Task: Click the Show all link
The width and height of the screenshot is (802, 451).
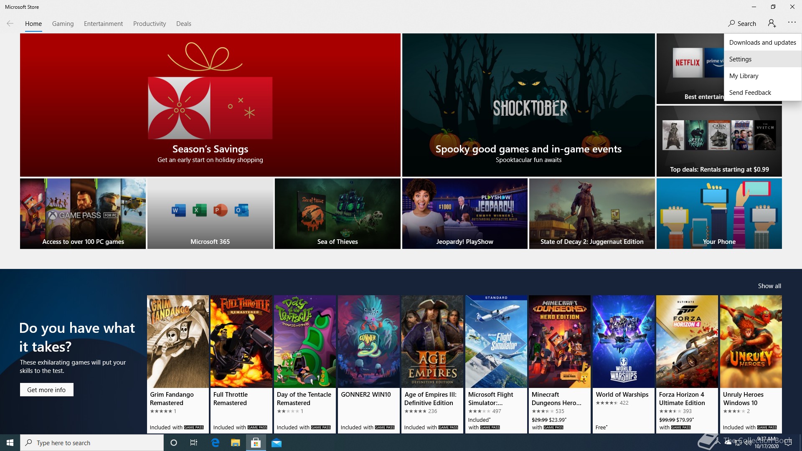Action: 769,286
